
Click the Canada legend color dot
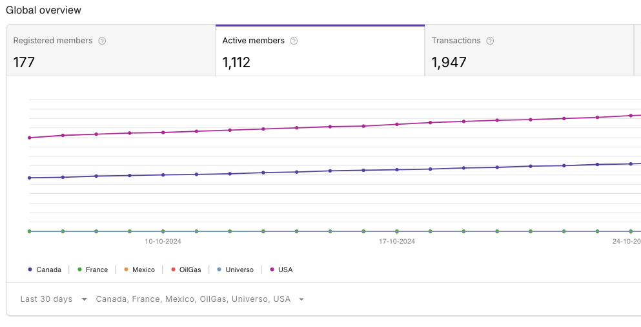(x=30, y=269)
